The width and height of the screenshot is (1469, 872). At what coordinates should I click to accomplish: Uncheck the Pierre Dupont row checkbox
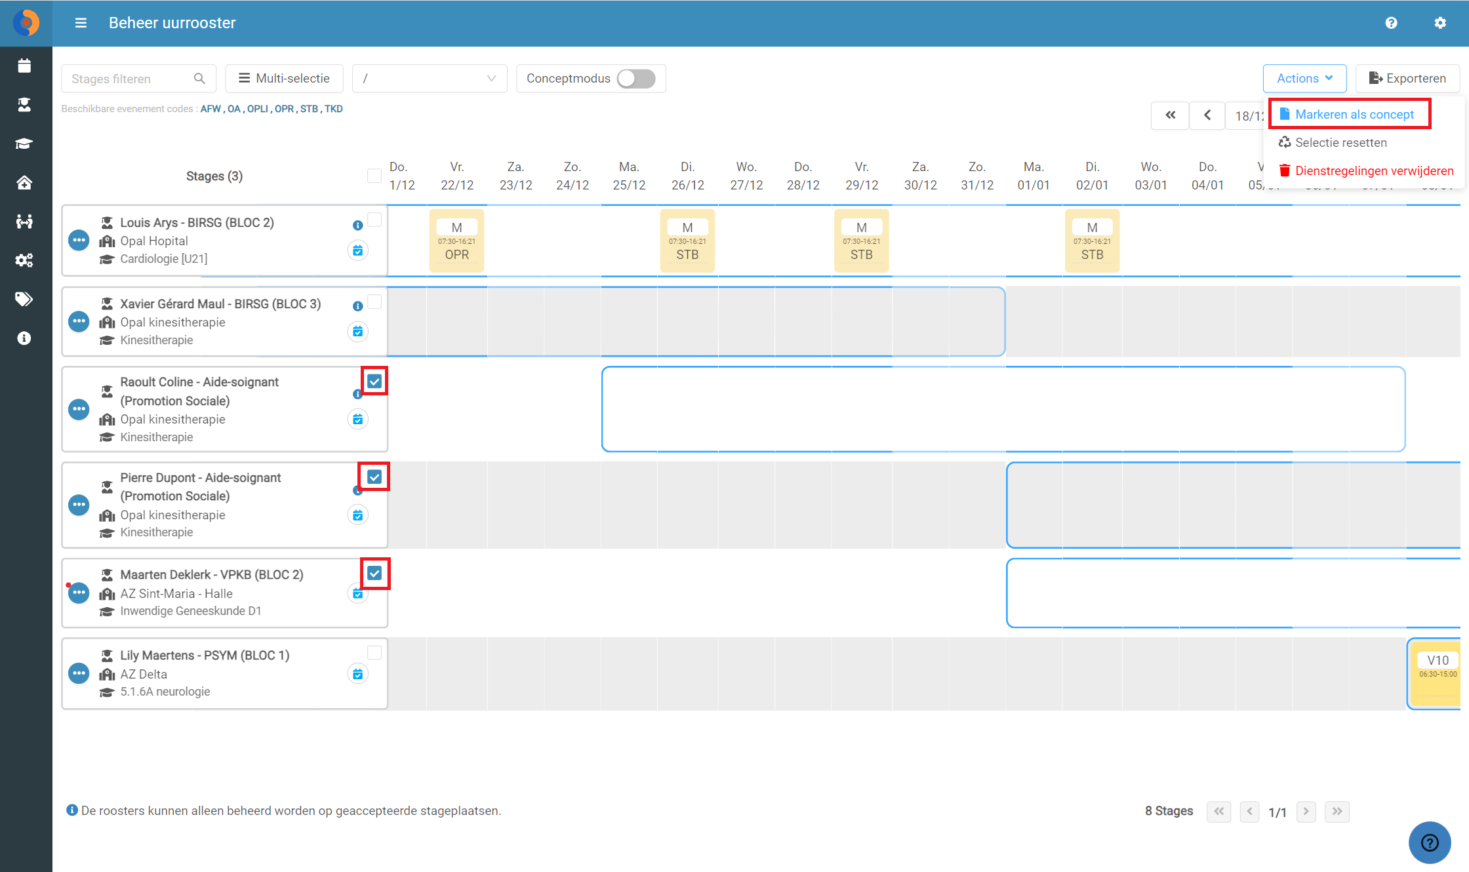(x=374, y=477)
